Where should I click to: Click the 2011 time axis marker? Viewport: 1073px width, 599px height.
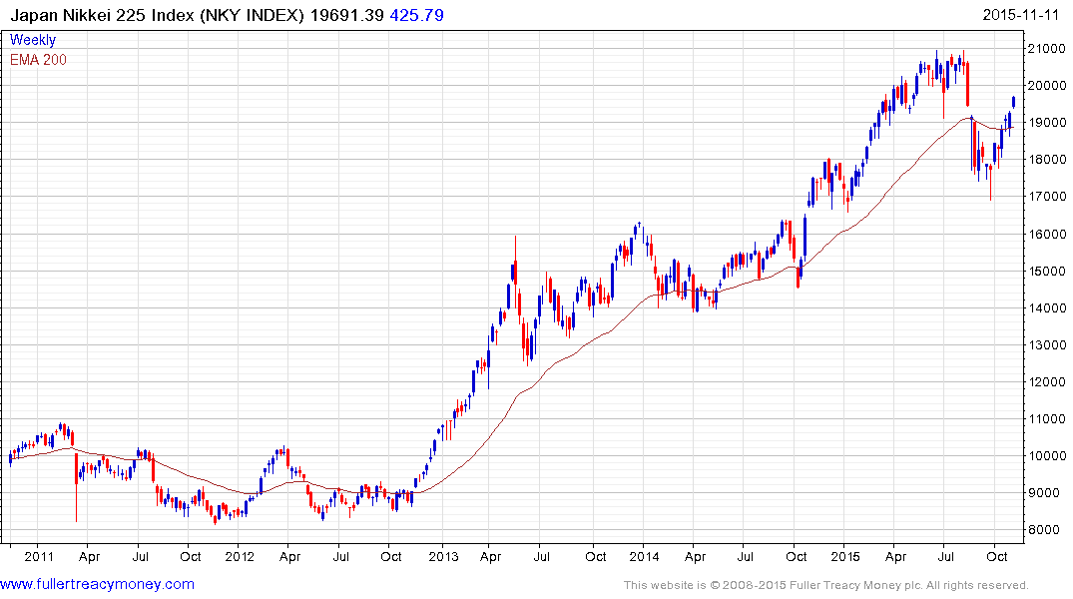[38, 556]
